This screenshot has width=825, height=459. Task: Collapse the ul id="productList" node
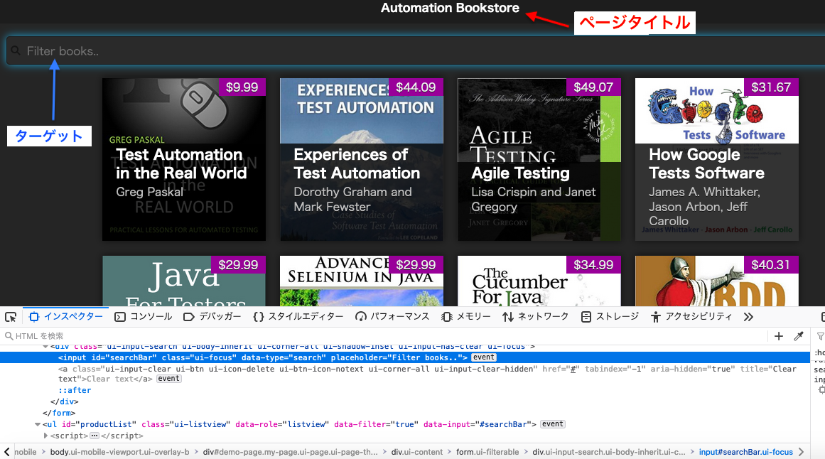38,424
